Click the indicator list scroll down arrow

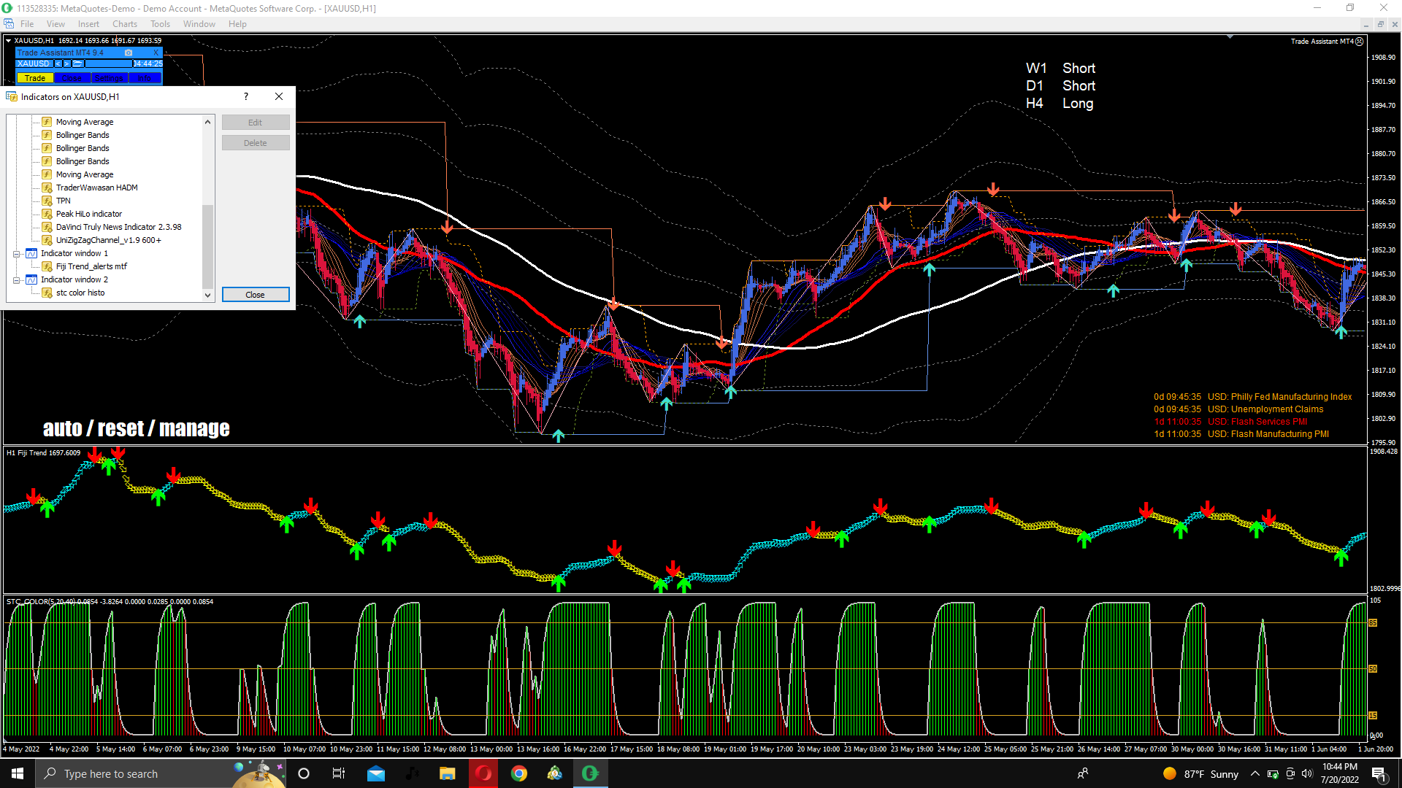click(208, 295)
